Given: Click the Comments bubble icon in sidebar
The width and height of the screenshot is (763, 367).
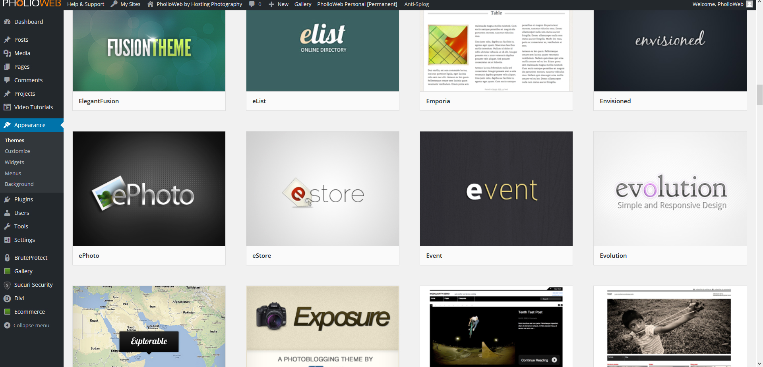Looking at the screenshot, I should (x=7, y=80).
